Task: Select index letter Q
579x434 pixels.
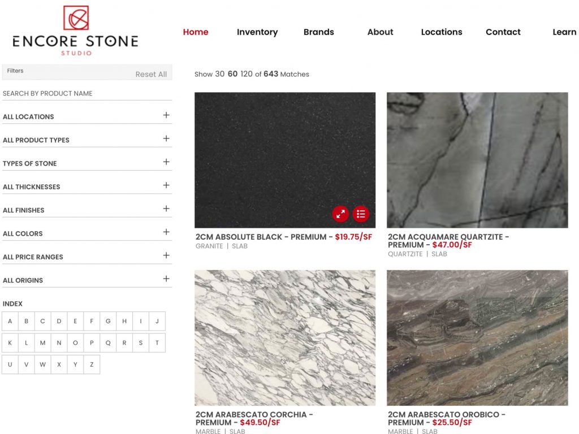Action: [x=108, y=343]
